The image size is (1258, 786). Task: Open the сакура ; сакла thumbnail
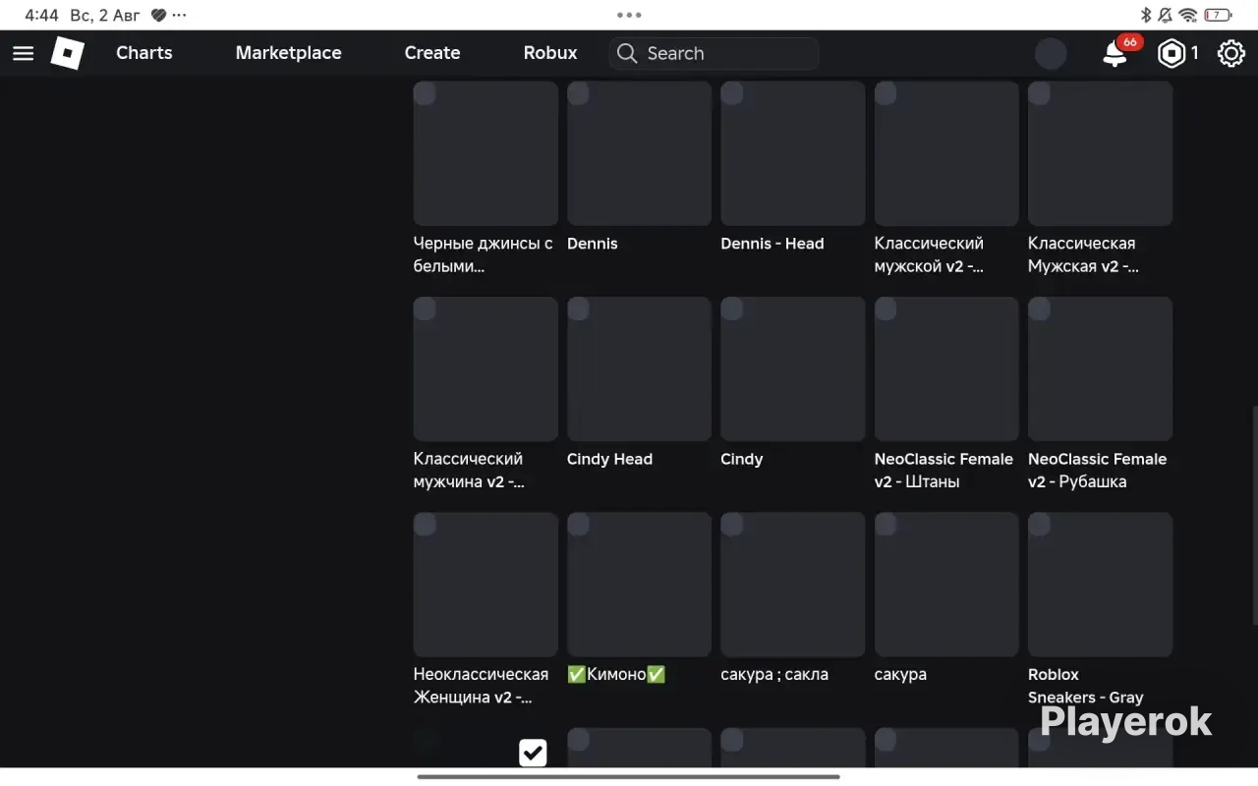[793, 585]
